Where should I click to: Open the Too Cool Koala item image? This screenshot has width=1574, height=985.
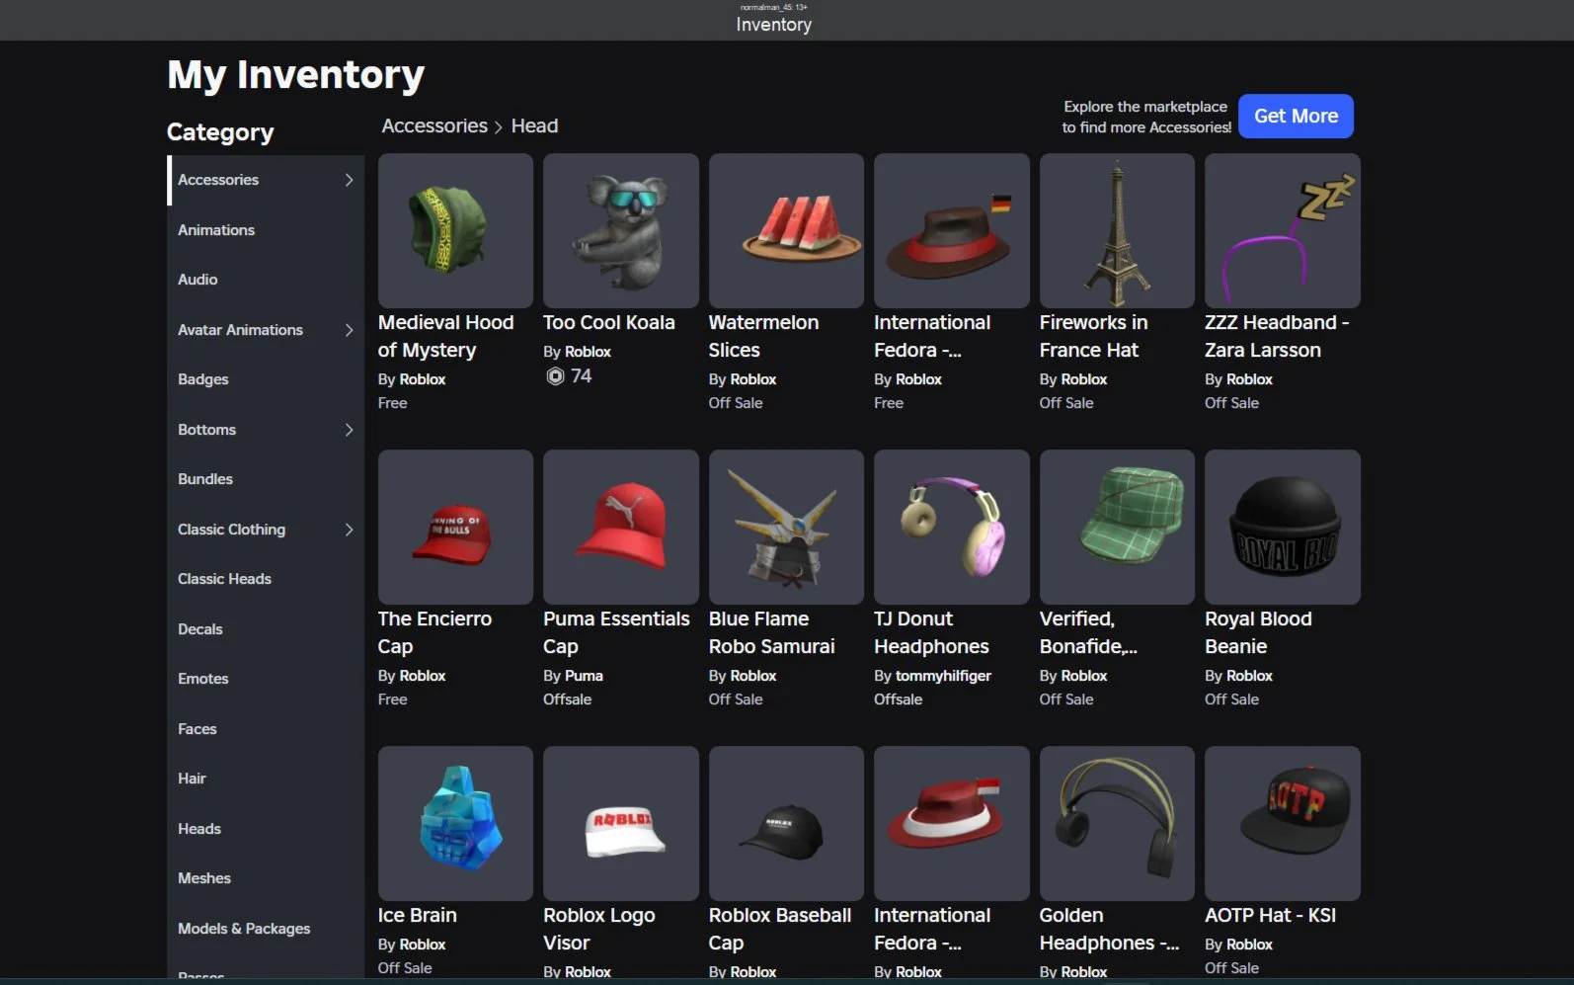click(621, 230)
